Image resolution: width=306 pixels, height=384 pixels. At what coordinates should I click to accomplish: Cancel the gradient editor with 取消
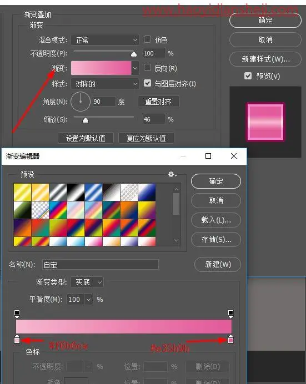click(216, 200)
